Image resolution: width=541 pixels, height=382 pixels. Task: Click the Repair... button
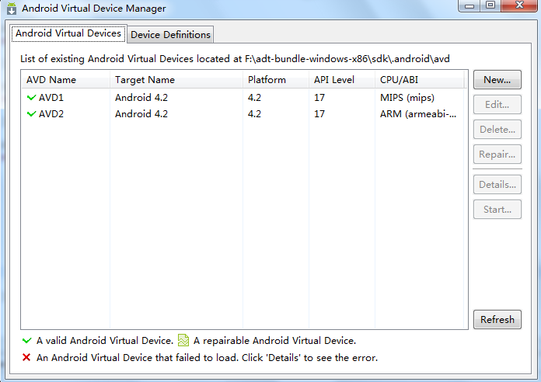click(497, 154)
